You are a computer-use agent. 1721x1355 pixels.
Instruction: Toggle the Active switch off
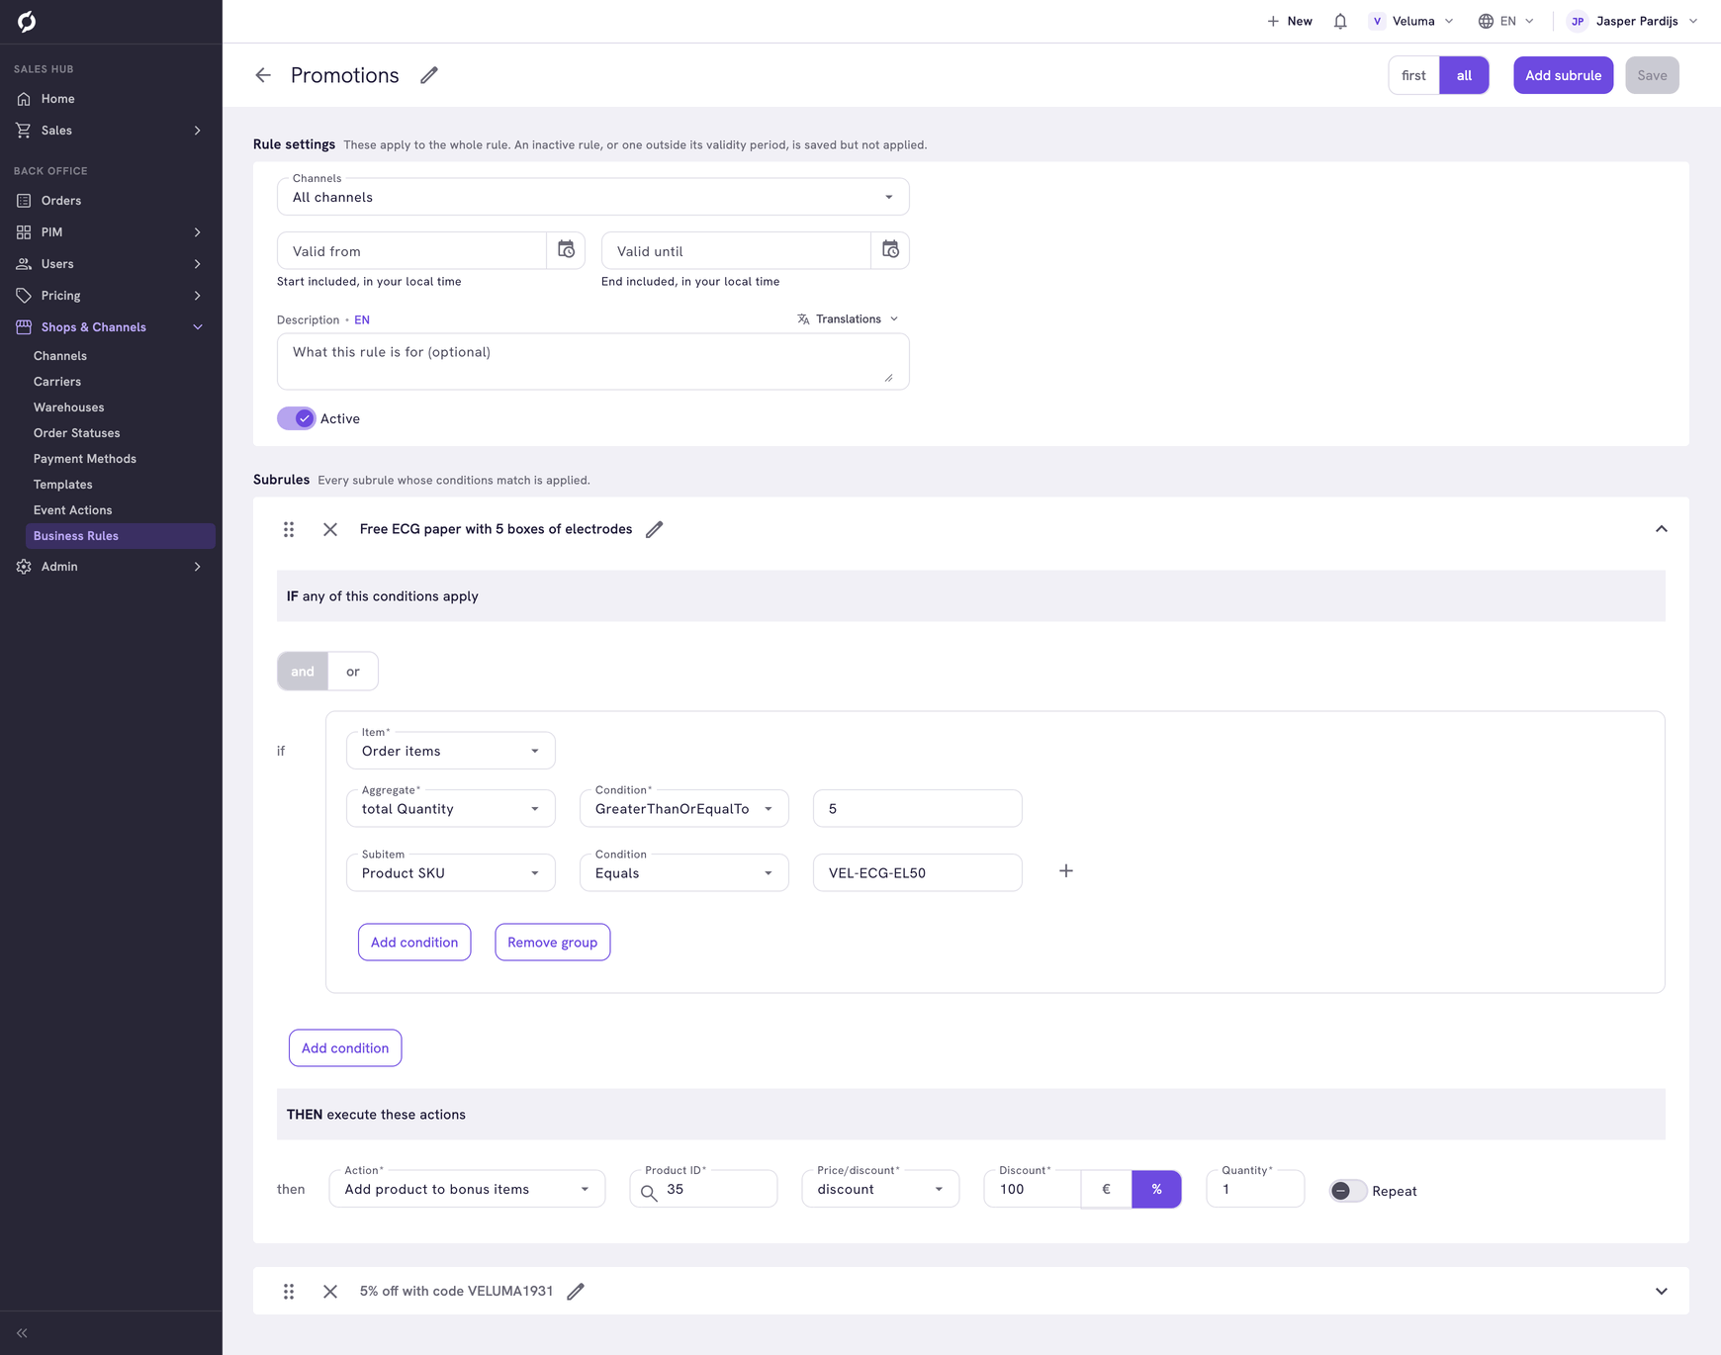pos(296,418)
